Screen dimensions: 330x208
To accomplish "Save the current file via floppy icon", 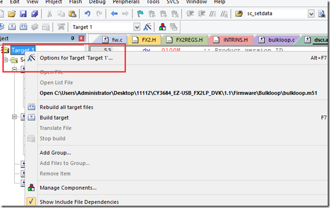I will coord(23,14).
